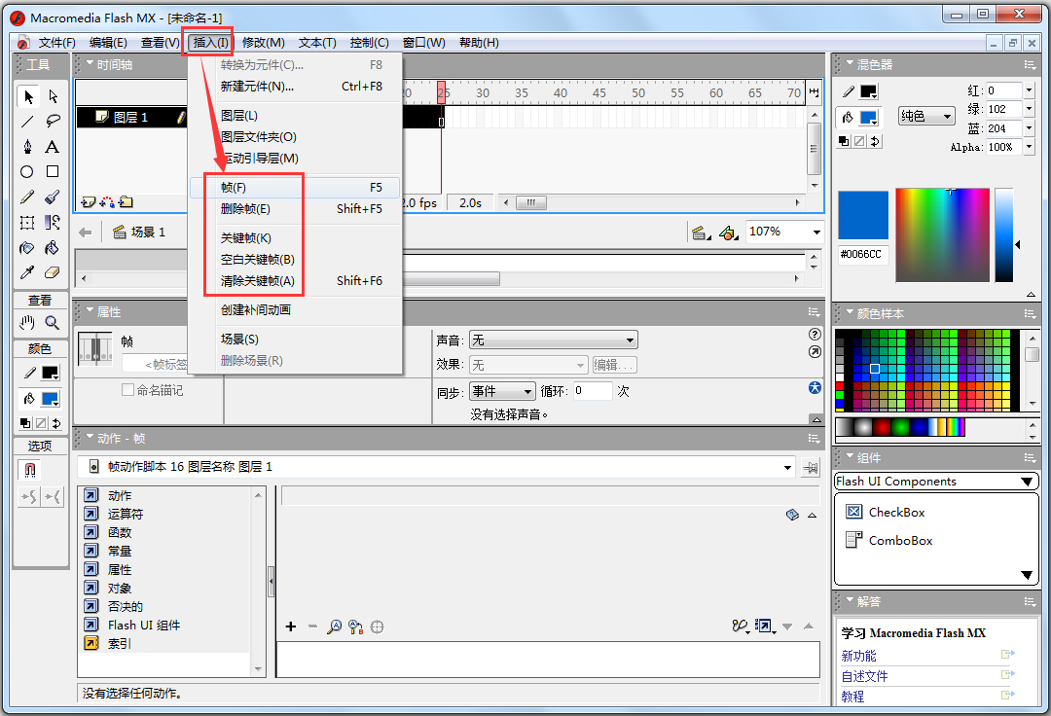Select the Hand tool

(27, 323)
